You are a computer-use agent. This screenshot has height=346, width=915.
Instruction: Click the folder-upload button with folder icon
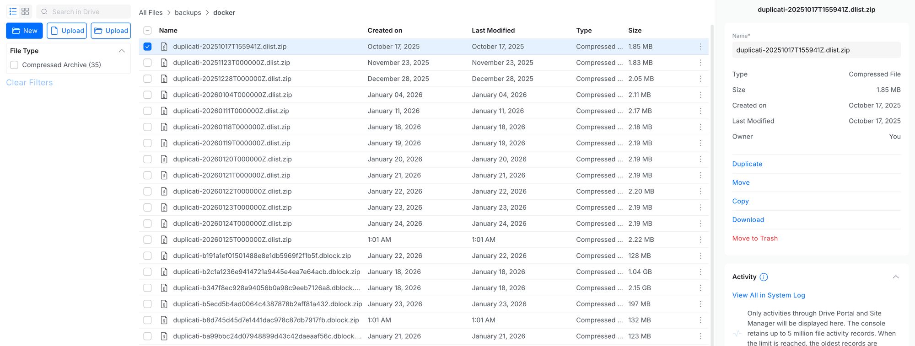(x=111, y=31)
